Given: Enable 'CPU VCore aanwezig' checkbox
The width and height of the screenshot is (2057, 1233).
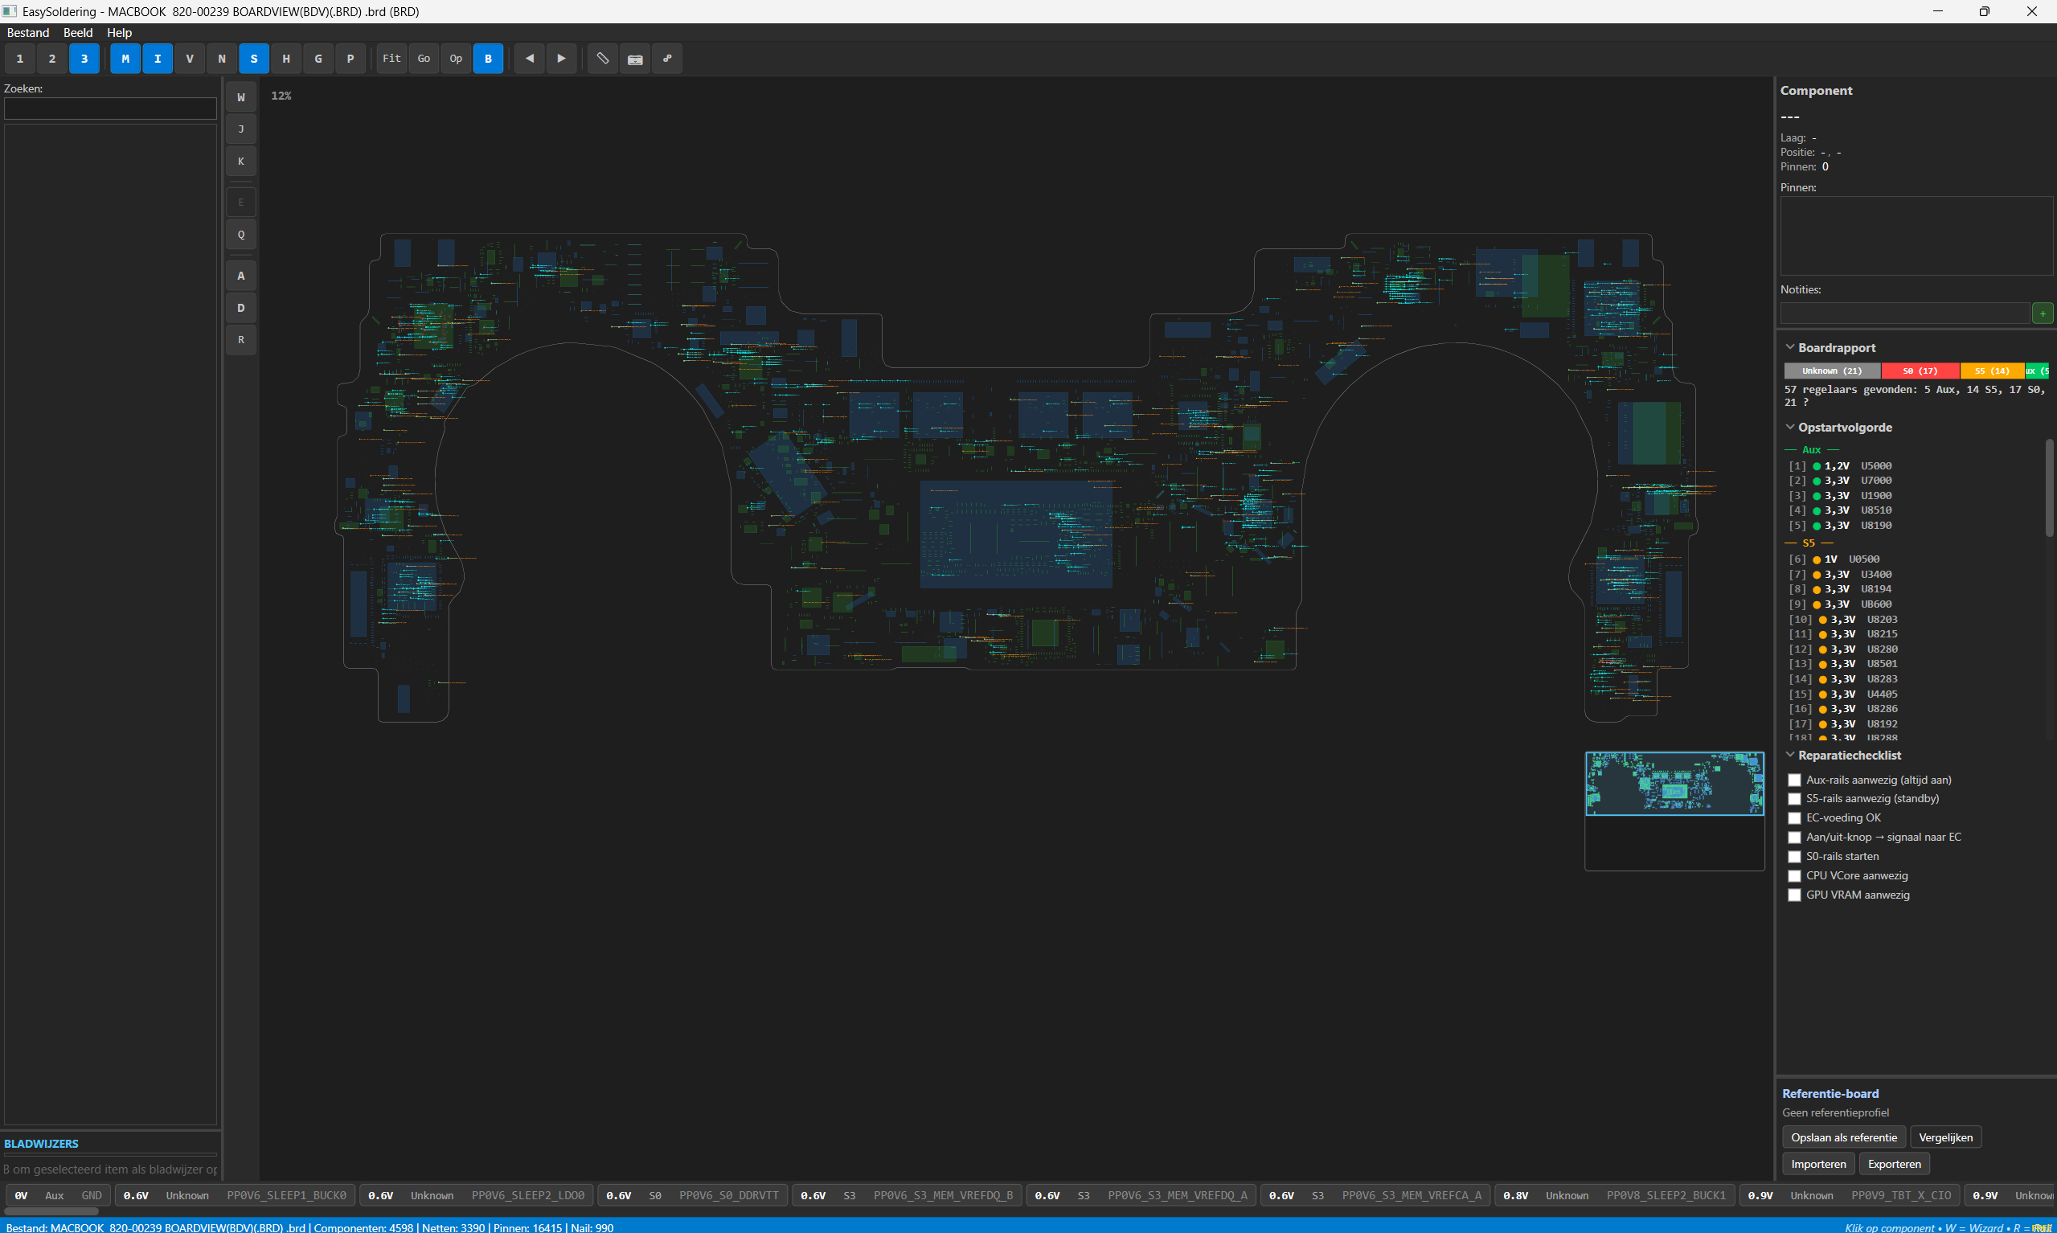Looking at the screenshot, I should click(1794, 876).
